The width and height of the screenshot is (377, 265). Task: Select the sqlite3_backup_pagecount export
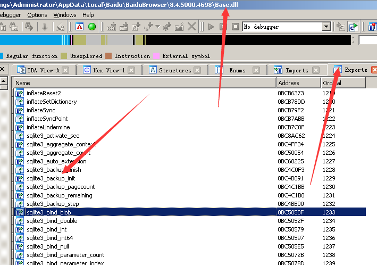click(190, 187)
